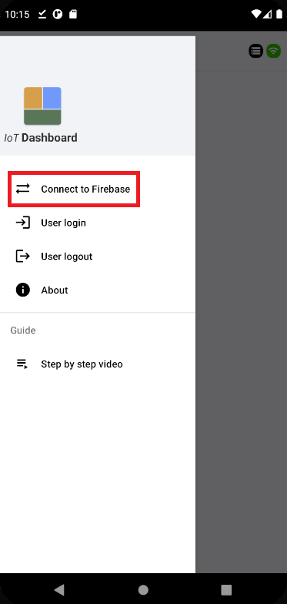Image resolution: width=287 pixels, height=604 pixels.
Task: Tap the Android home circle button
Action: click(x=143, y=590)
